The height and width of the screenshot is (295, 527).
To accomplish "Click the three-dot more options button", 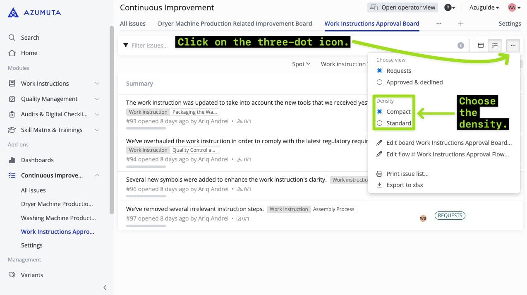I will (x=513, y=46).
